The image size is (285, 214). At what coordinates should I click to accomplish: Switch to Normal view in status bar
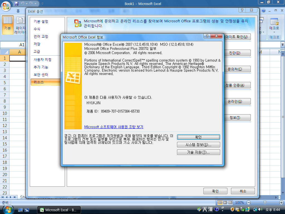[220, 203]
